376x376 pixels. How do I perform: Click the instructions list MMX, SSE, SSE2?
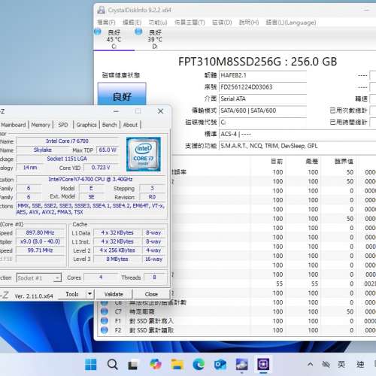[91, 209]
